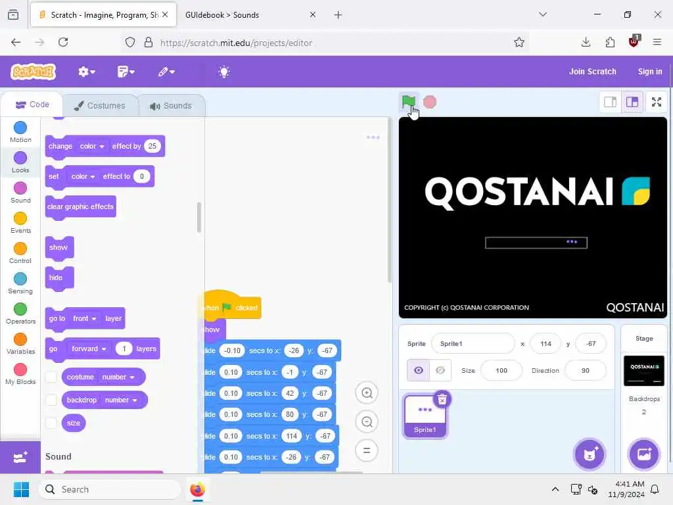Click the green flag to run project
Viewport: 673px width, 505px height.
point(408,102)
